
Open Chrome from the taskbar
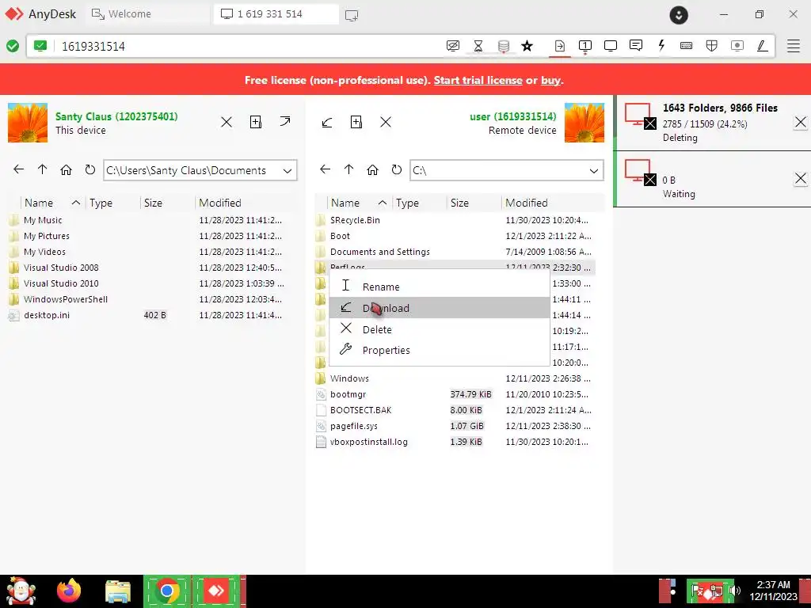(x=166, y=591)
